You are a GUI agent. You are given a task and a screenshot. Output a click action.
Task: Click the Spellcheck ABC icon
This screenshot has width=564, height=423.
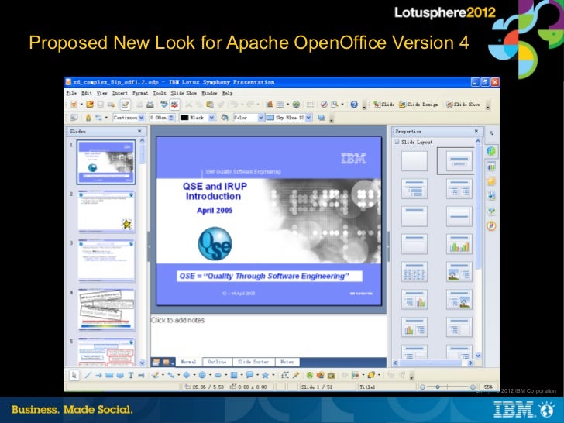tap(164, 105)
